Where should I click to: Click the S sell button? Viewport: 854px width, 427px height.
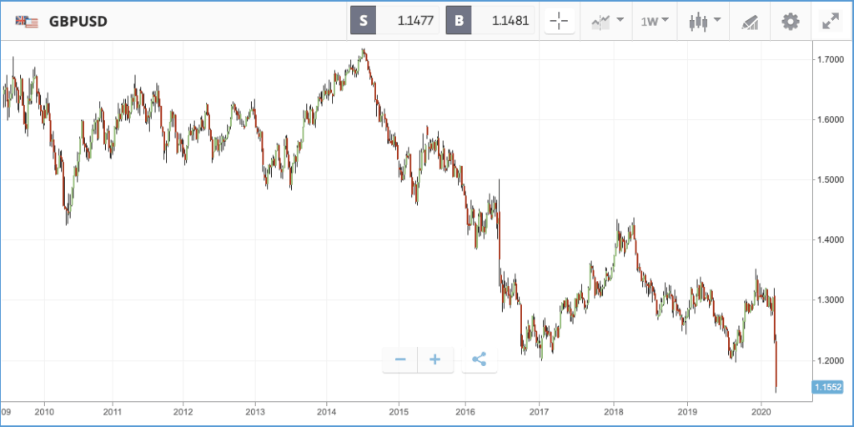364,21
